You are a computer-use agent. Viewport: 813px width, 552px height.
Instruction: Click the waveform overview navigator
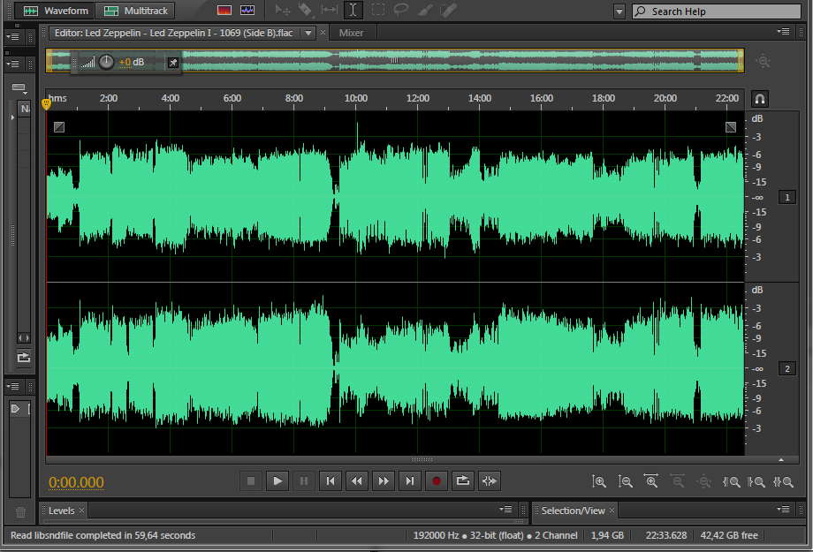click(395, 61)
